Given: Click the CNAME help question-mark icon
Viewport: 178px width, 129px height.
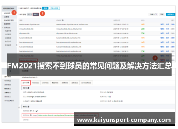Looking at the screenshot, I should (63, 20).
